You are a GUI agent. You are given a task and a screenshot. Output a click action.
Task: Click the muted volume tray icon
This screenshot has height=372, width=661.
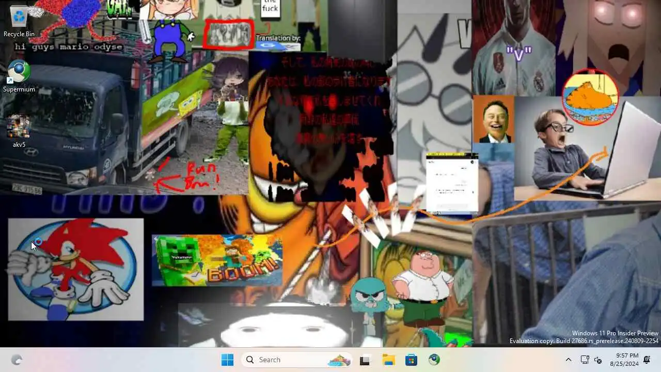click(x=598, y=360)
